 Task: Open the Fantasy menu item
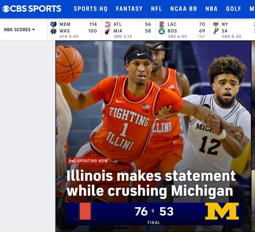point(129,9)
